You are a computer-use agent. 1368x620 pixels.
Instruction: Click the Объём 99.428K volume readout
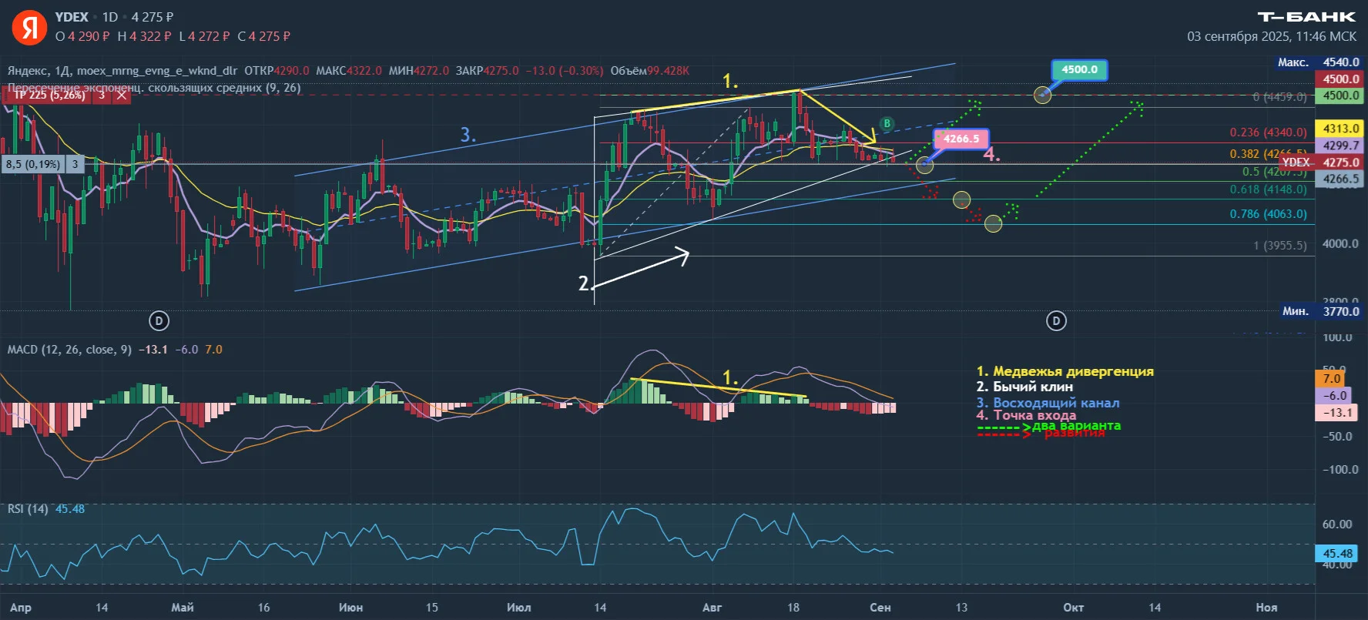(649, 71)
